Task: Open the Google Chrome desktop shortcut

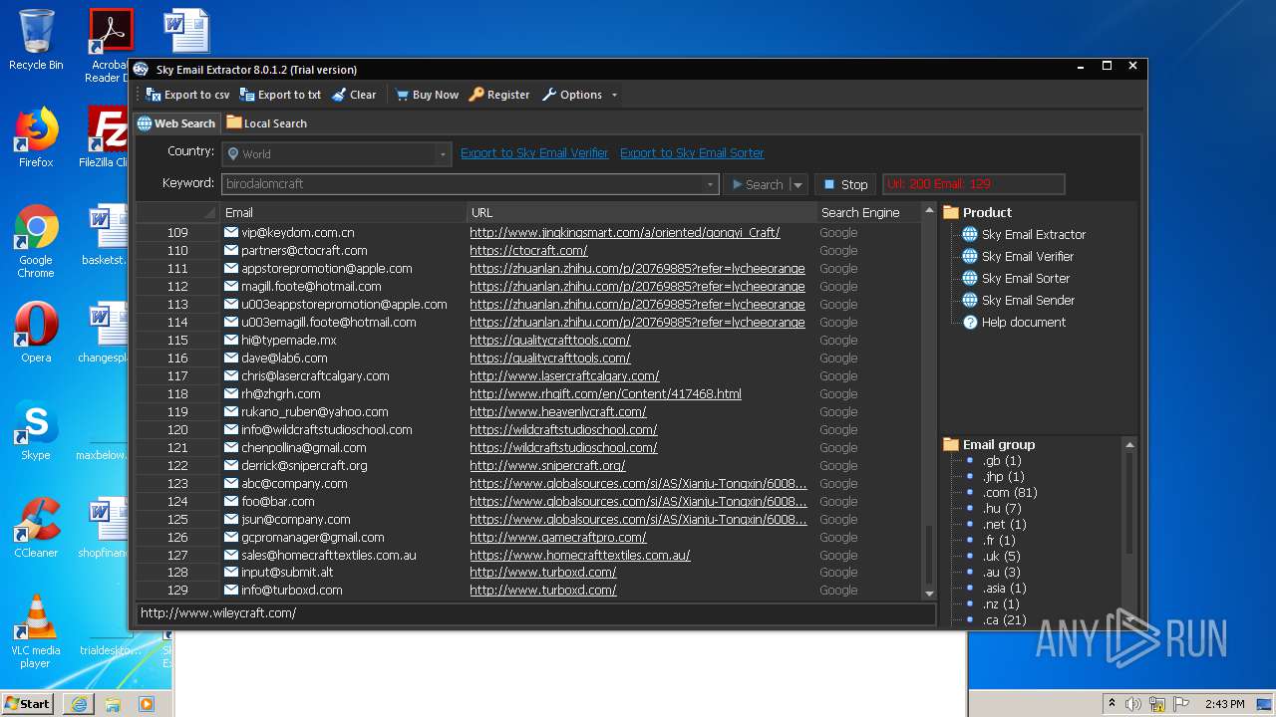Action: pos(36,241)
